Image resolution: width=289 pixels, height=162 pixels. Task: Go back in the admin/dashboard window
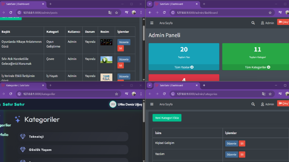[150, 12]
